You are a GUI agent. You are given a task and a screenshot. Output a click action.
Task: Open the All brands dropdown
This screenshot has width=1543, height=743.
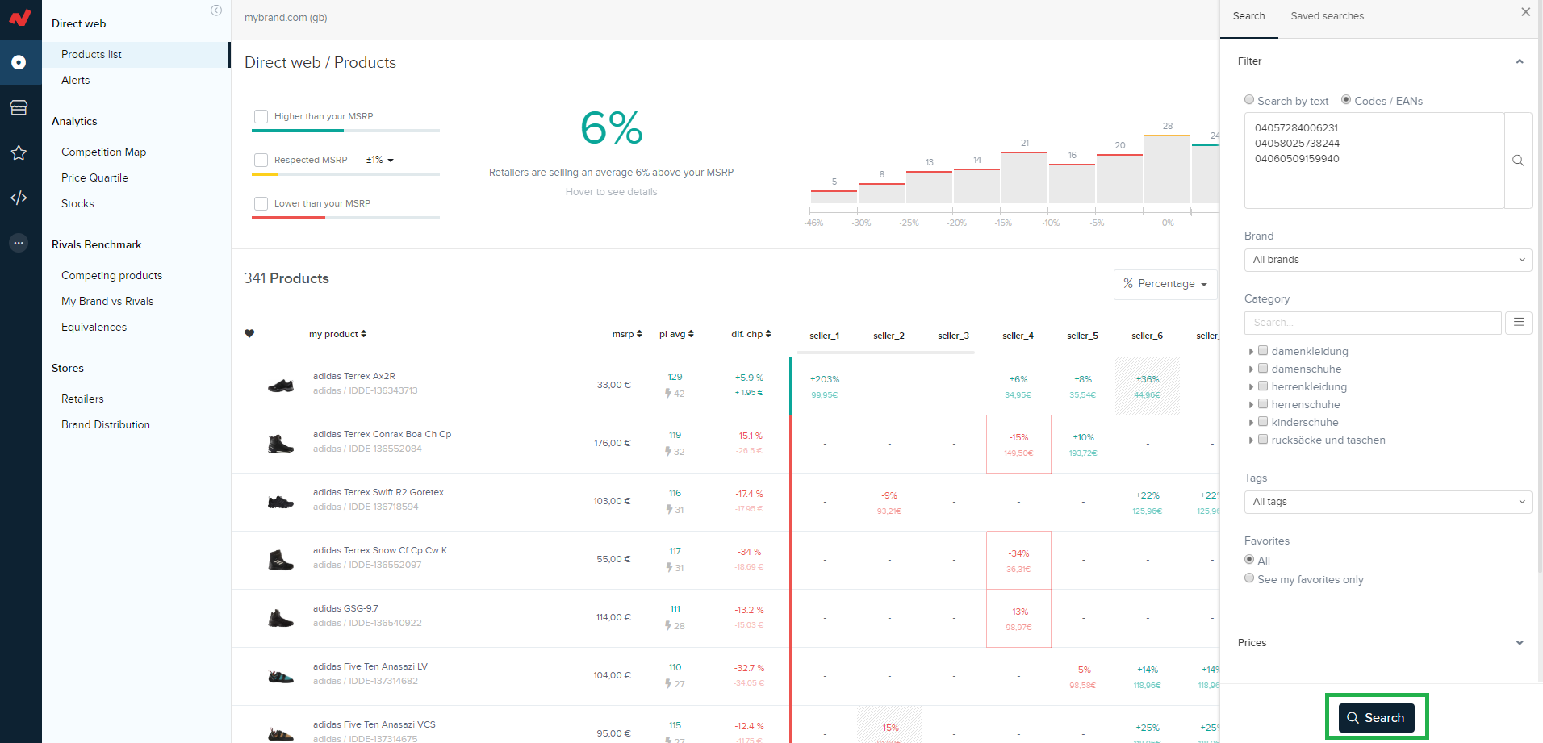point(1388,260)
